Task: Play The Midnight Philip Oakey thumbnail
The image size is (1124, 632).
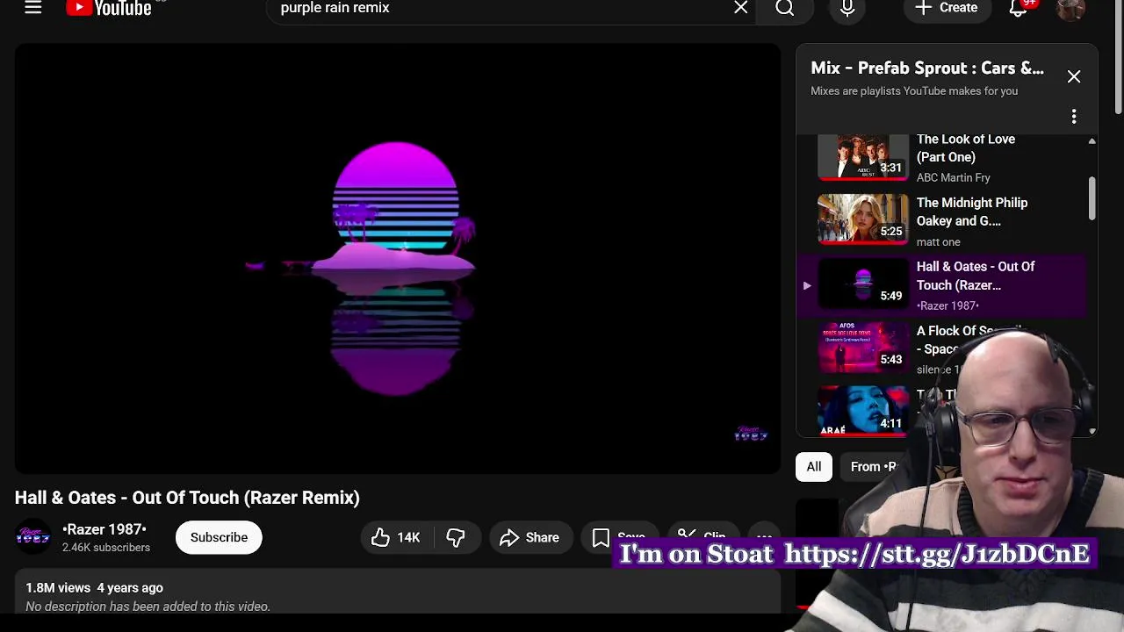Action: (863, 219)
